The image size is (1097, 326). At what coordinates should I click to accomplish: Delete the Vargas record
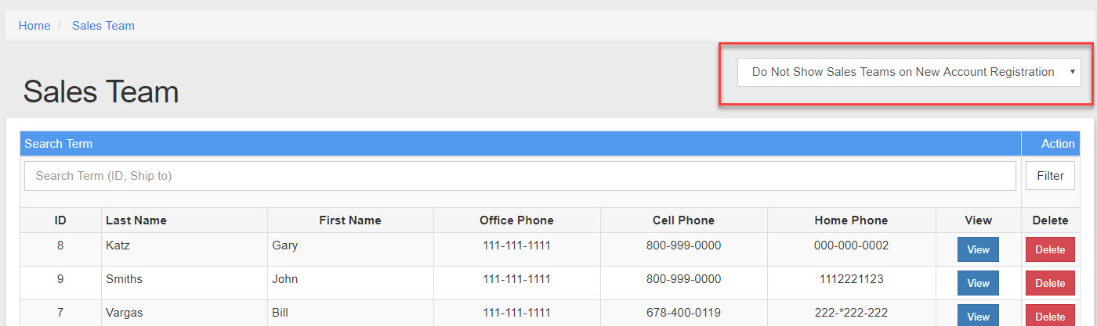[x=1050, y=316]
